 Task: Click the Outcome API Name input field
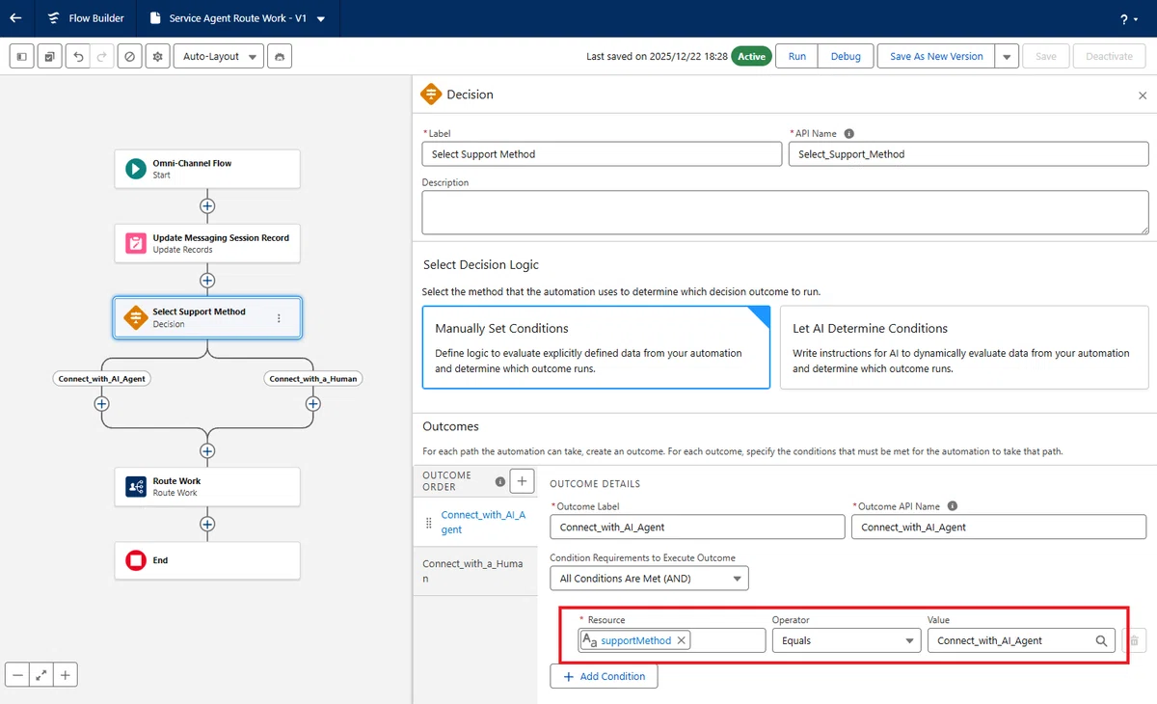pos(999,527)
